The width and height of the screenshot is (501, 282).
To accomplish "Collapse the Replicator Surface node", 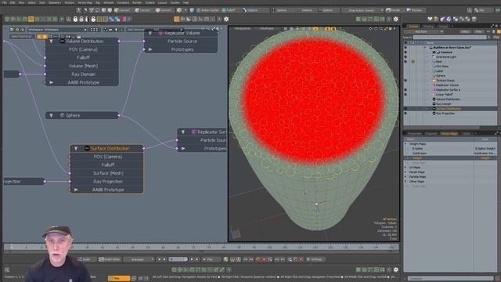I will click(183, 132).
